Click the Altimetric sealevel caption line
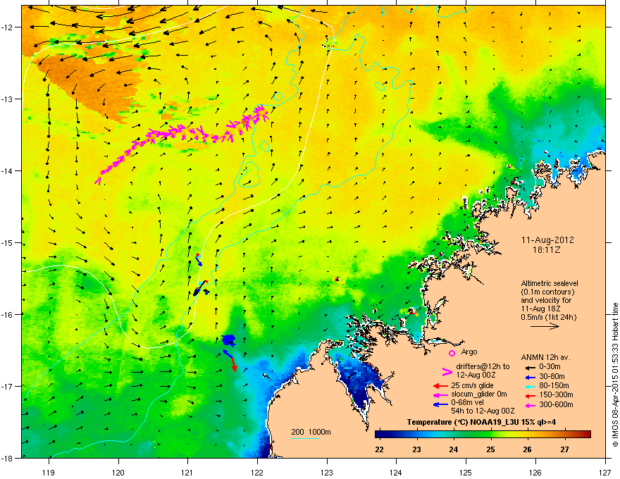 pyautogui.click(x=550, y=283)
